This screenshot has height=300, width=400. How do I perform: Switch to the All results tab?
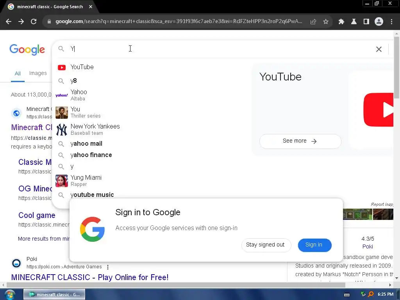click(x=18, y=74)
